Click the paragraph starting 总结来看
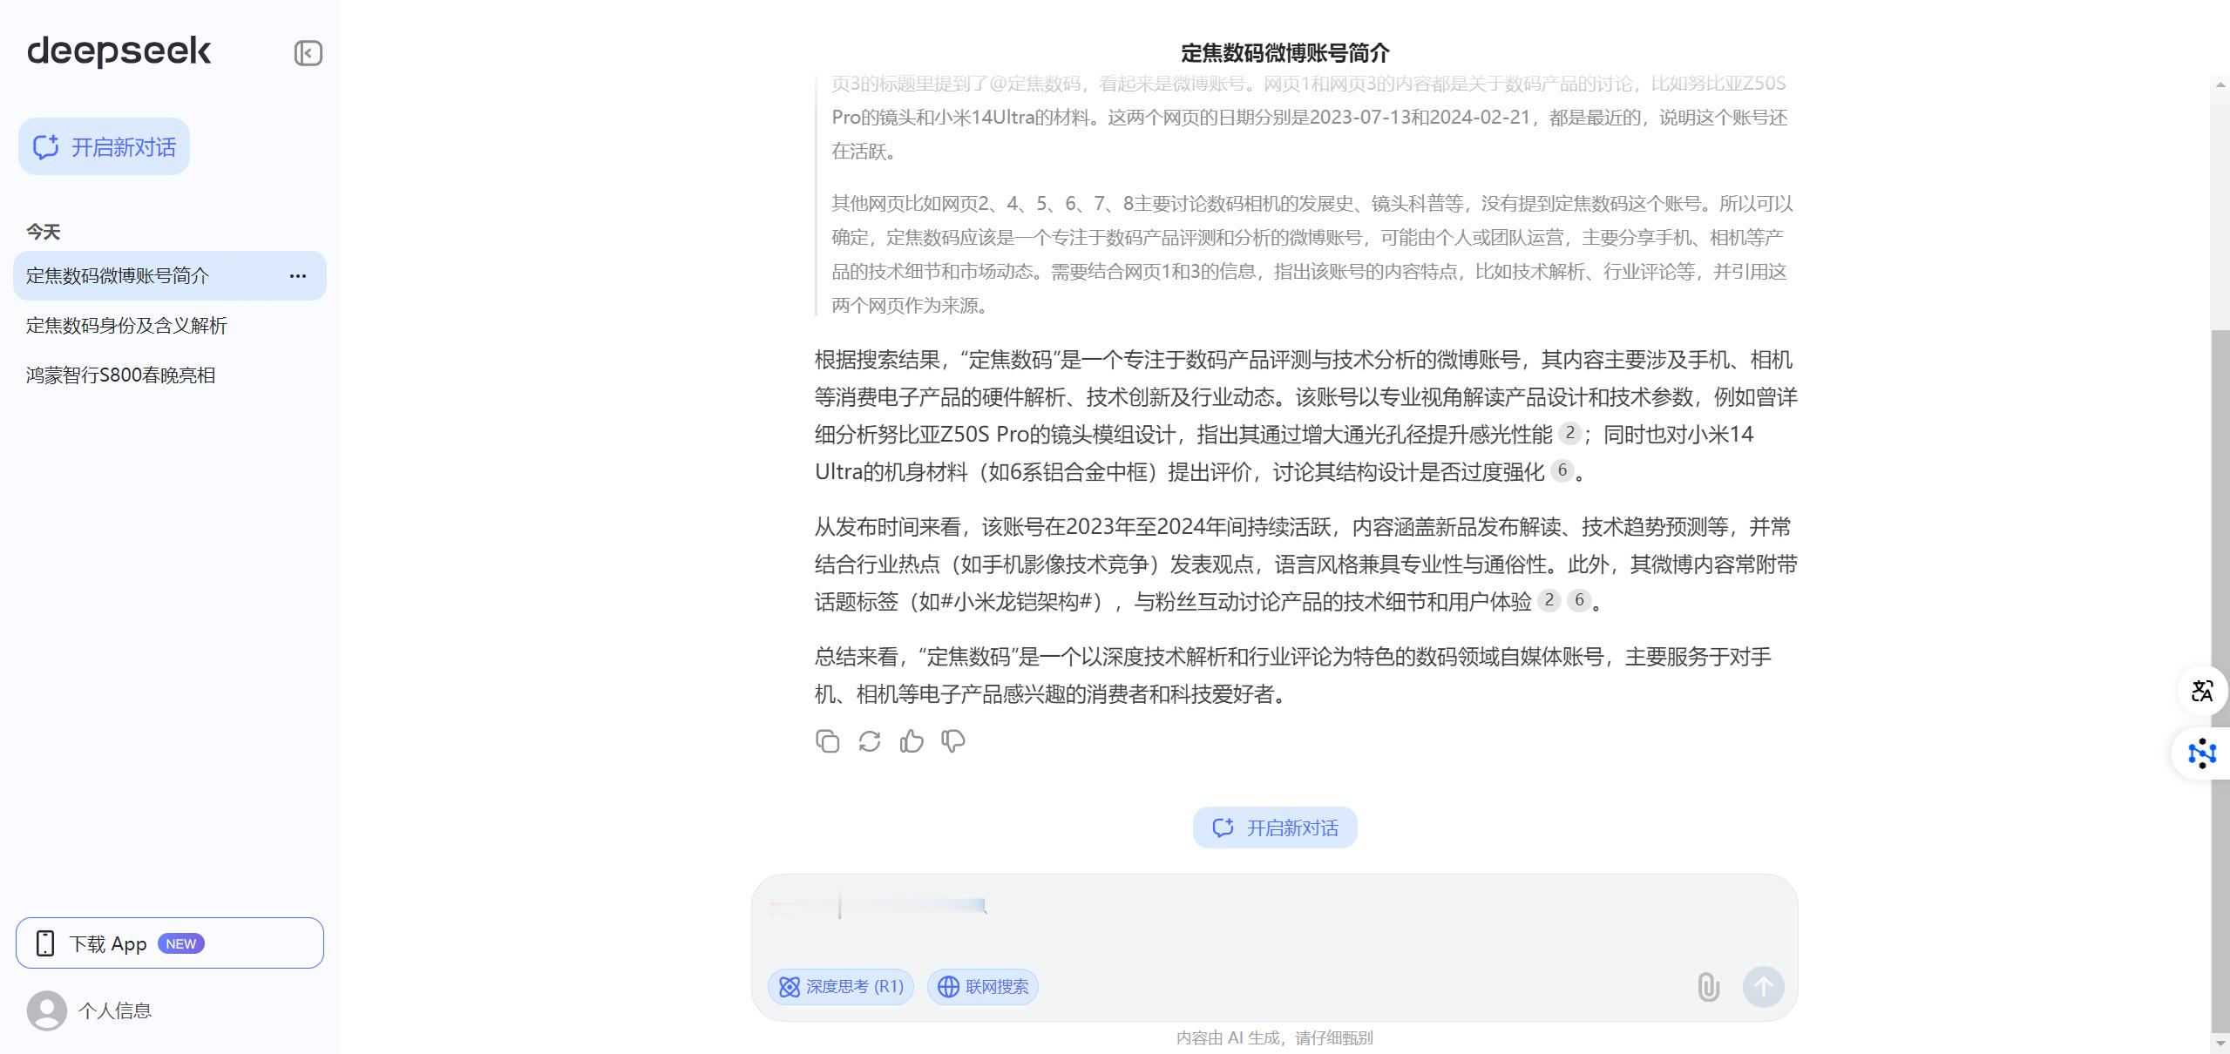The height and width of the screenshot is (1054, 2230). (1305, 675)
